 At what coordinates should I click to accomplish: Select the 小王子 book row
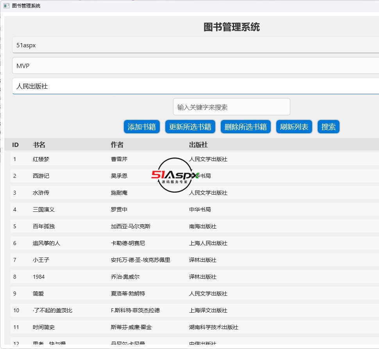click(41, 260)
